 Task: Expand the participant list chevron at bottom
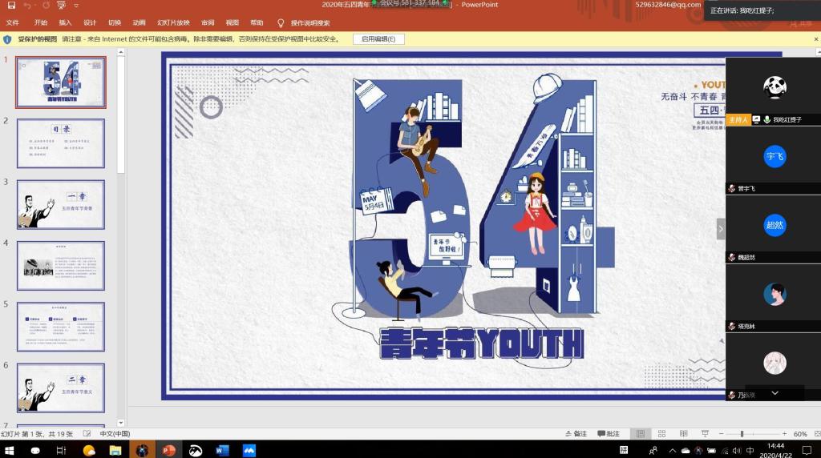tap(774, 393)
